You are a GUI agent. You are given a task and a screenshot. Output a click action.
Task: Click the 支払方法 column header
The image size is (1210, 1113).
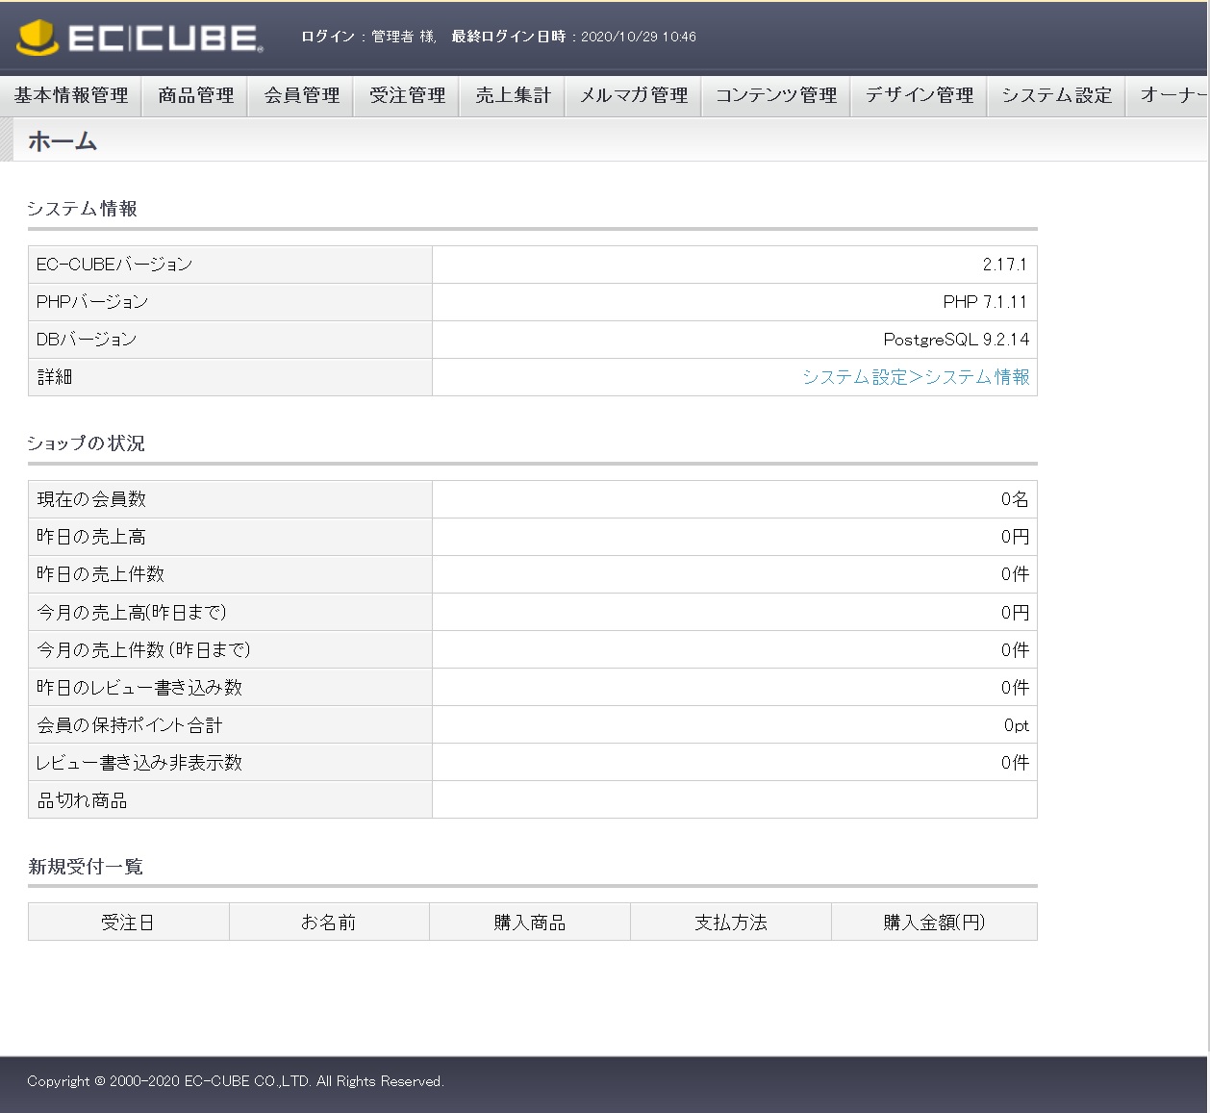pyautogui.click(x=731, y=922)
